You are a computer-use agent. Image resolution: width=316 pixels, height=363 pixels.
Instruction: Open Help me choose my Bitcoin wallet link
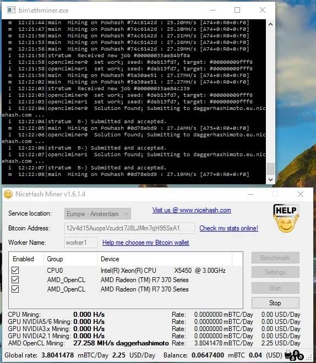pyautogui.click(x=146, y=243)
